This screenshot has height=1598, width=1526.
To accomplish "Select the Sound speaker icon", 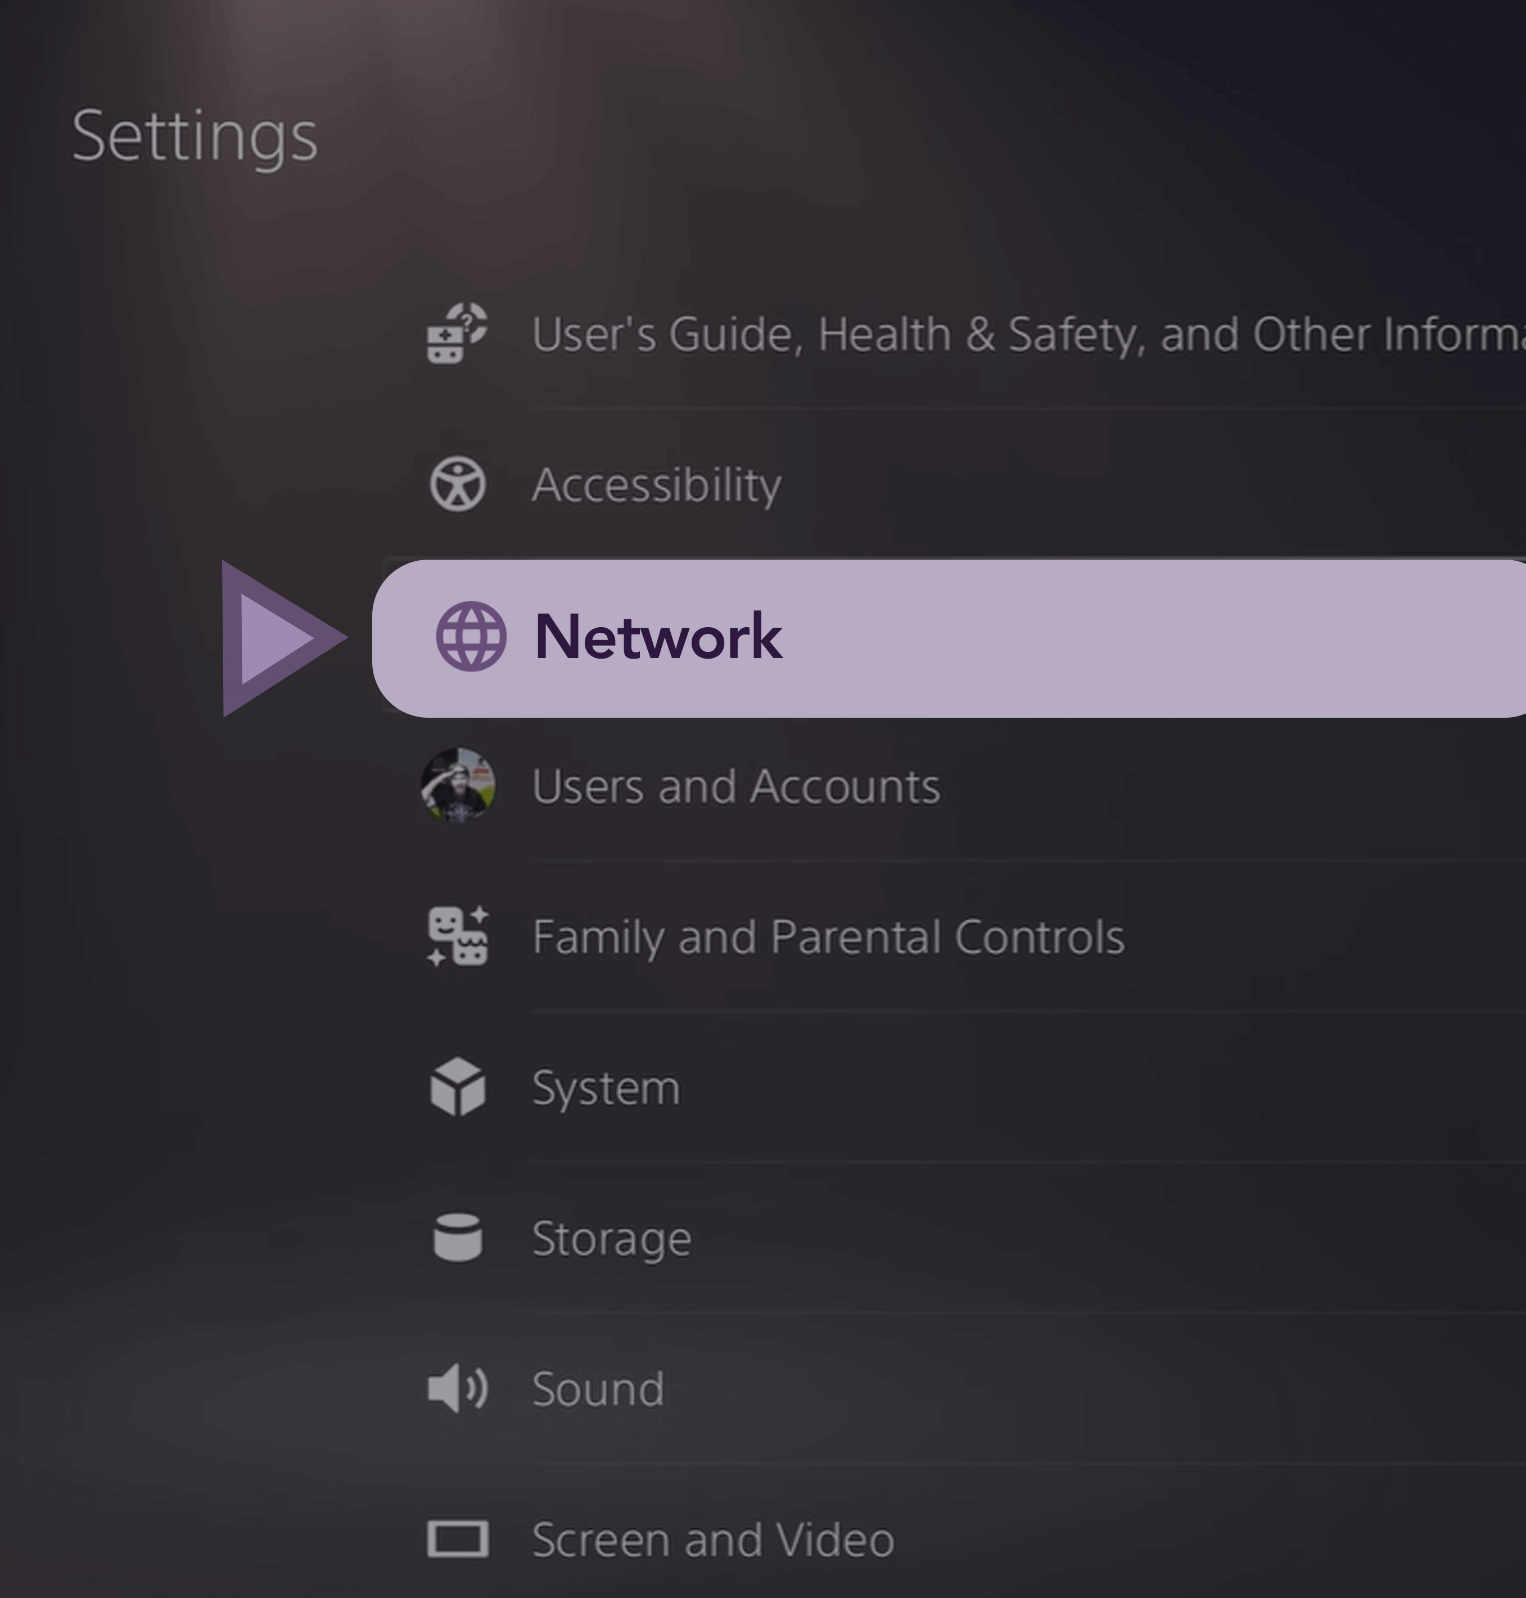I will (457, 1388).
